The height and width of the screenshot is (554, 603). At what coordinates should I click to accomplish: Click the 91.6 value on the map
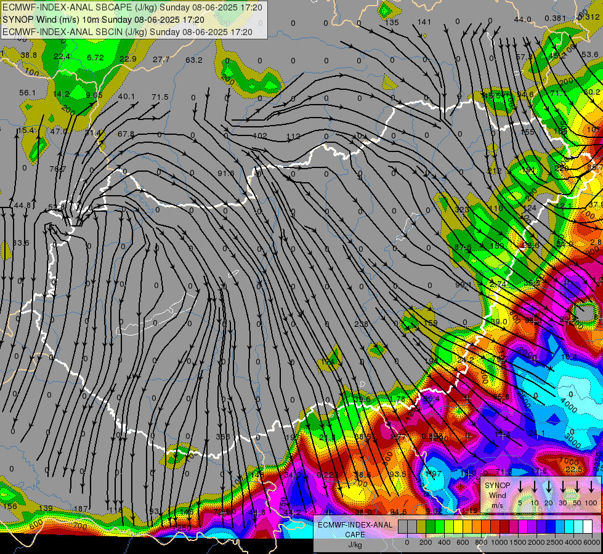click(x=226, y=173)
